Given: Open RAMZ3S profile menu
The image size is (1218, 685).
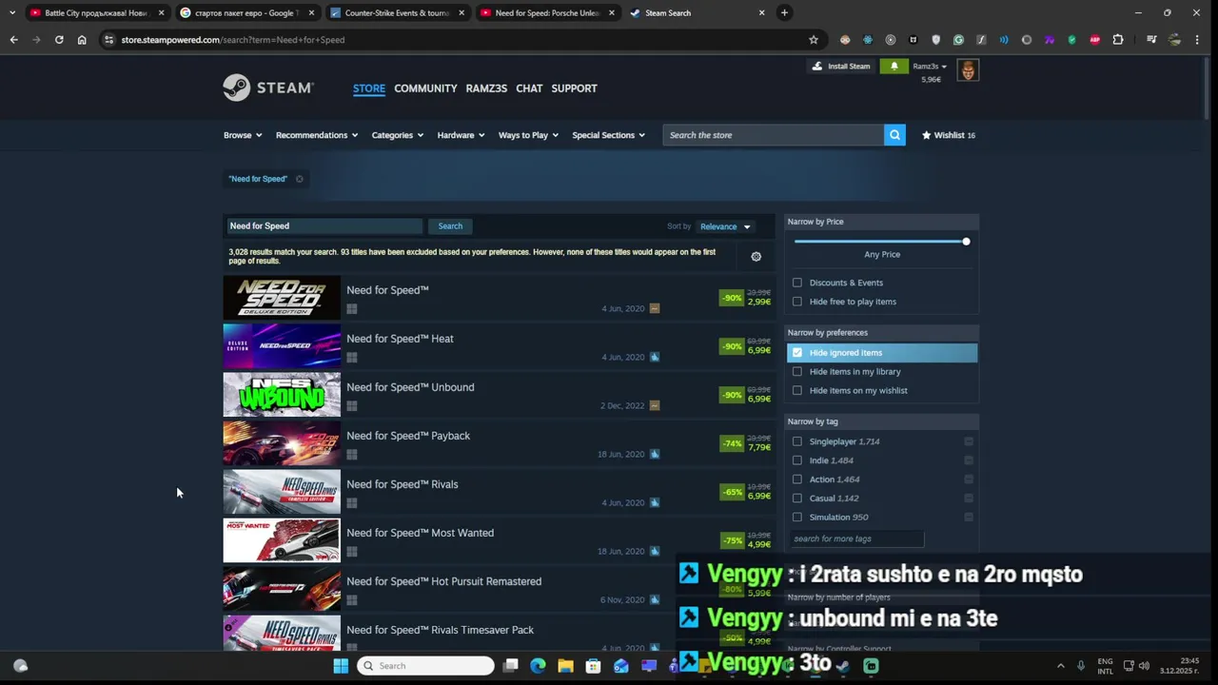Looking at the screenshot, I should pos(486,88).
